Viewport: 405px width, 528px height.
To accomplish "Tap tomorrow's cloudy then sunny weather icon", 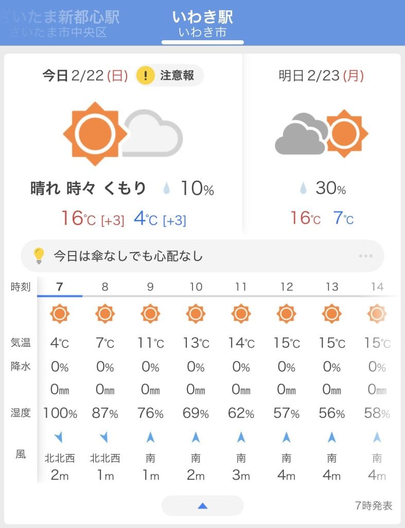I will [x=321, y=133].
